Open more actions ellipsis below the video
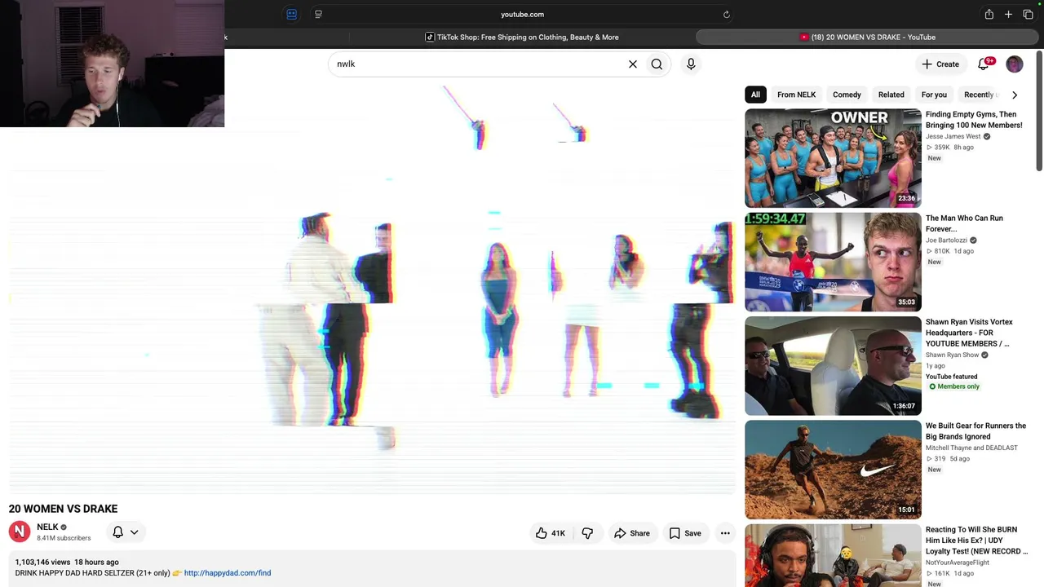The height and width of the screenshot is (587, 1044). (725, 533)
